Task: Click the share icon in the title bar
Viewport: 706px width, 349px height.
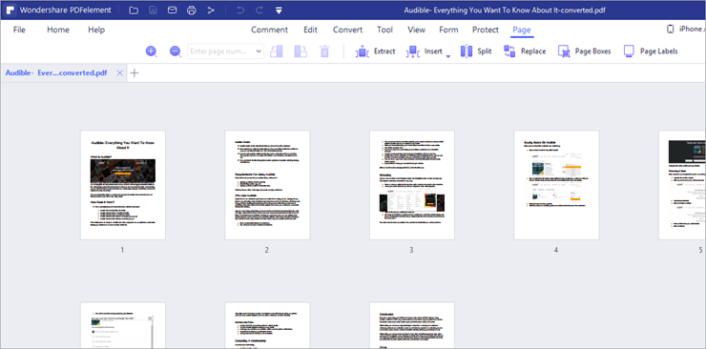Action: pyautogui.click(x=211, y=10)
